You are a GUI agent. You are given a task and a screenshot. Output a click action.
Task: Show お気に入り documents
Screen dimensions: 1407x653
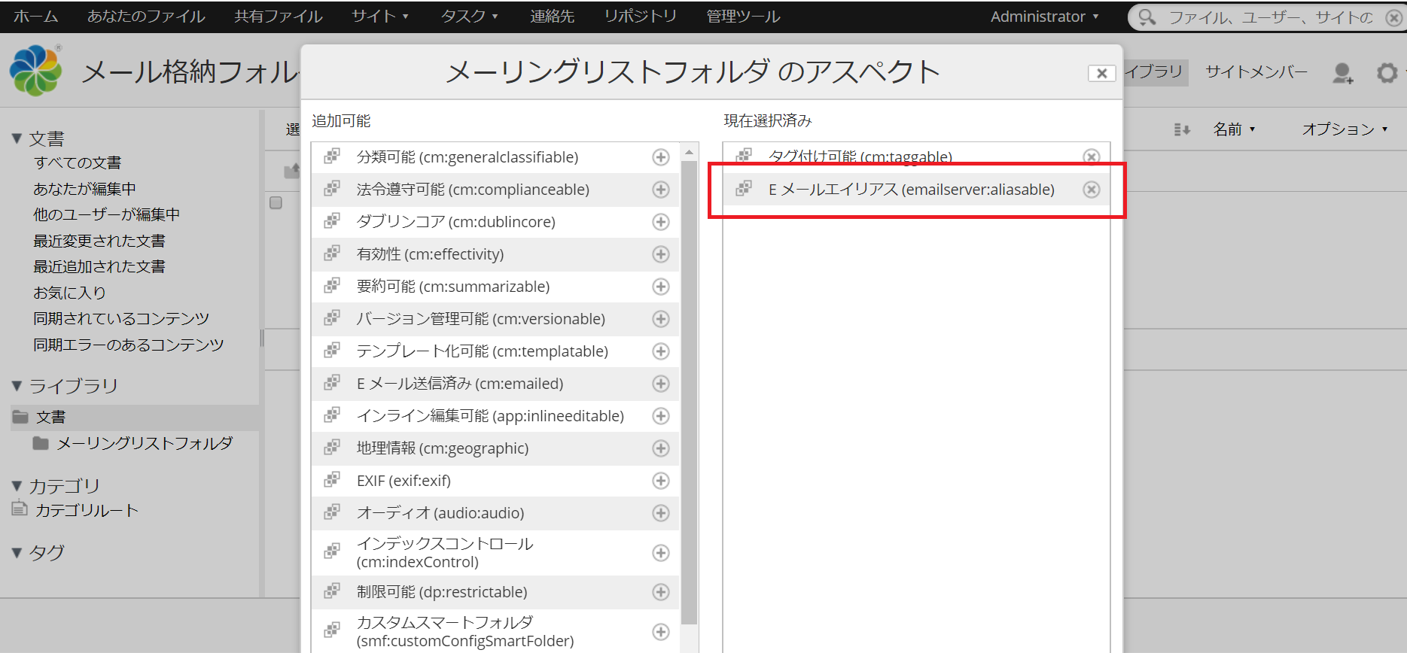[69, 293]
